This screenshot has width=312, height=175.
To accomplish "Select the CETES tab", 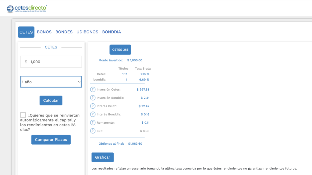I will [26, 32].
